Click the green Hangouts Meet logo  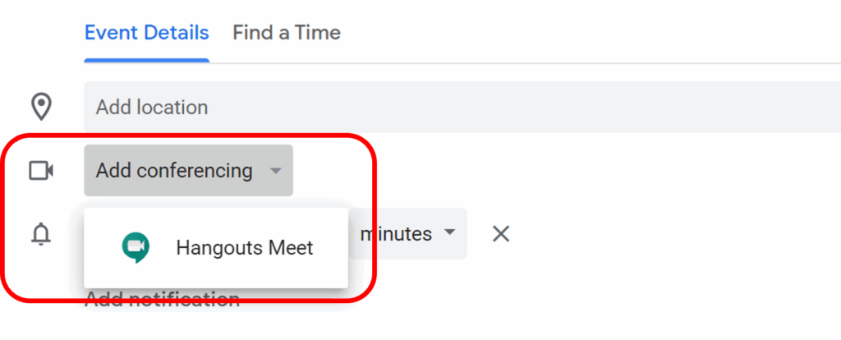click(x=136, y=247)
